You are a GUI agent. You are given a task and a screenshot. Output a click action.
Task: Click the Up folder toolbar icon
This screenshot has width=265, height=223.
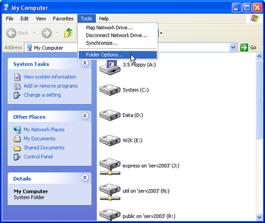point(68,33)
